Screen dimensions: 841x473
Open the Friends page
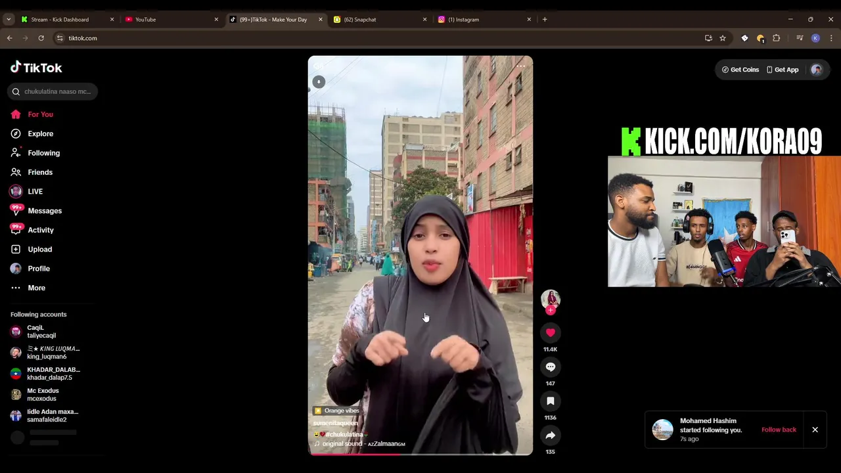click(31, 172)
